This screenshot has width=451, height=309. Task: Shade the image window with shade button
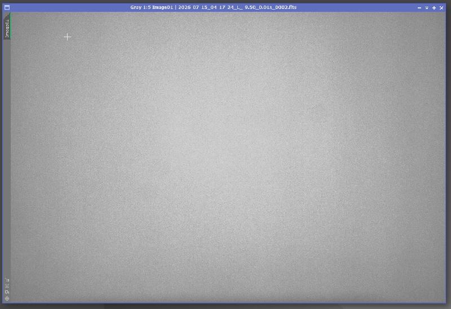tap(427, 8)
